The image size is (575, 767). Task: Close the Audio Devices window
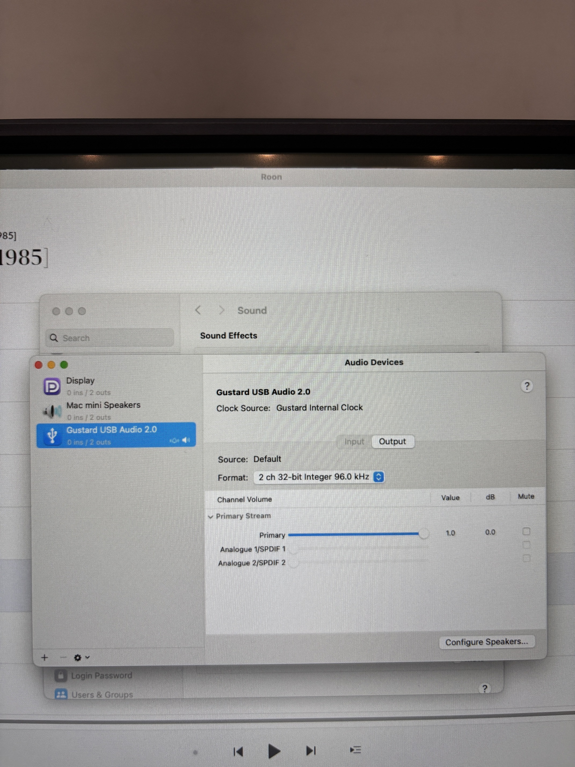[x=38, y=365]
